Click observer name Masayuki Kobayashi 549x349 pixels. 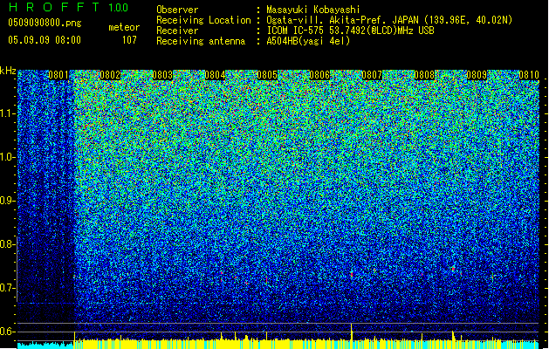pyautogui.click(x=312, y=10)
